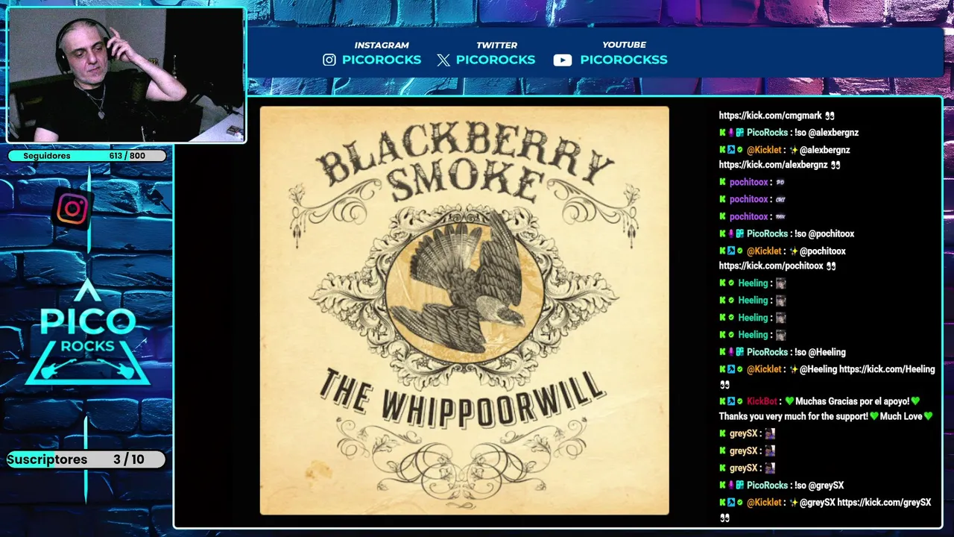Viewport: 954px width, 537px height.
Task: Click the Seguidores 613 / 800 progress bar
Action: tap(87, 156)
